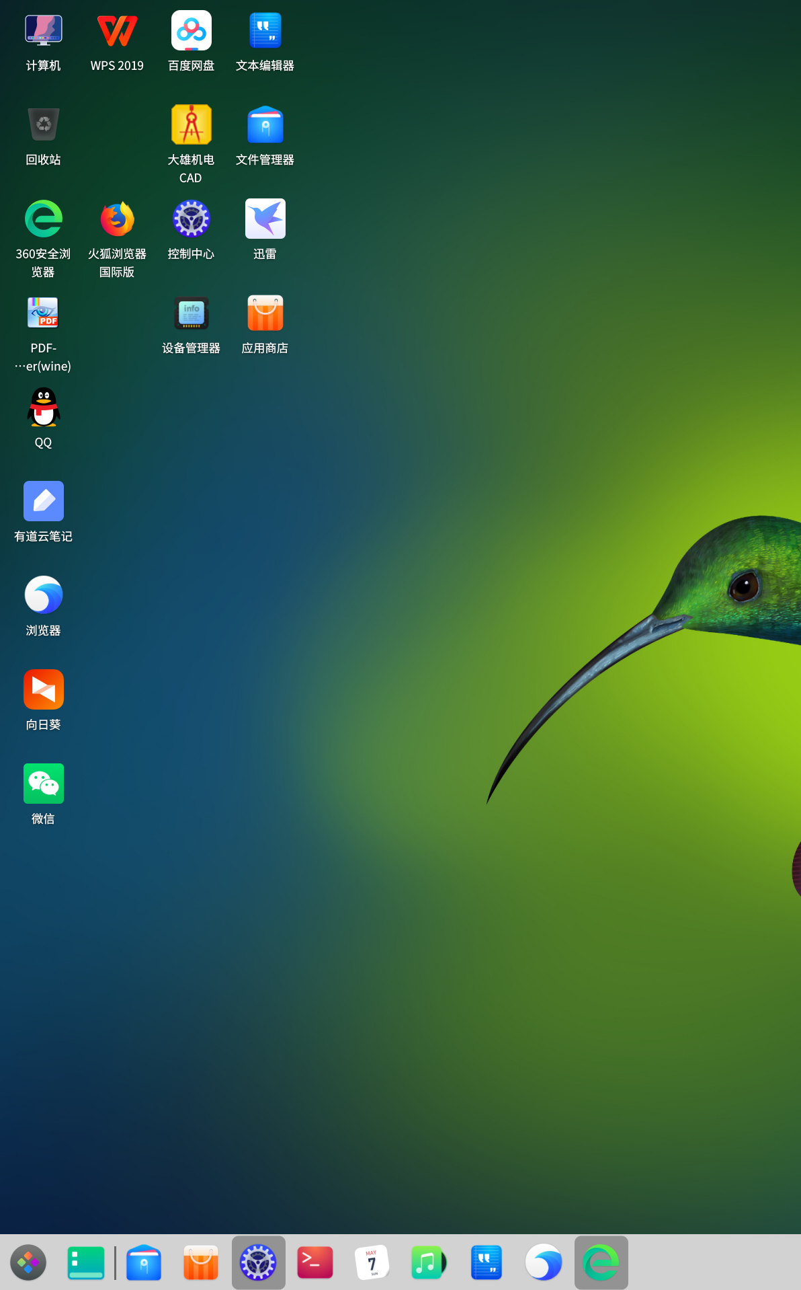
Task: Click the launcher button in the dock
Action: (28, 1262)
